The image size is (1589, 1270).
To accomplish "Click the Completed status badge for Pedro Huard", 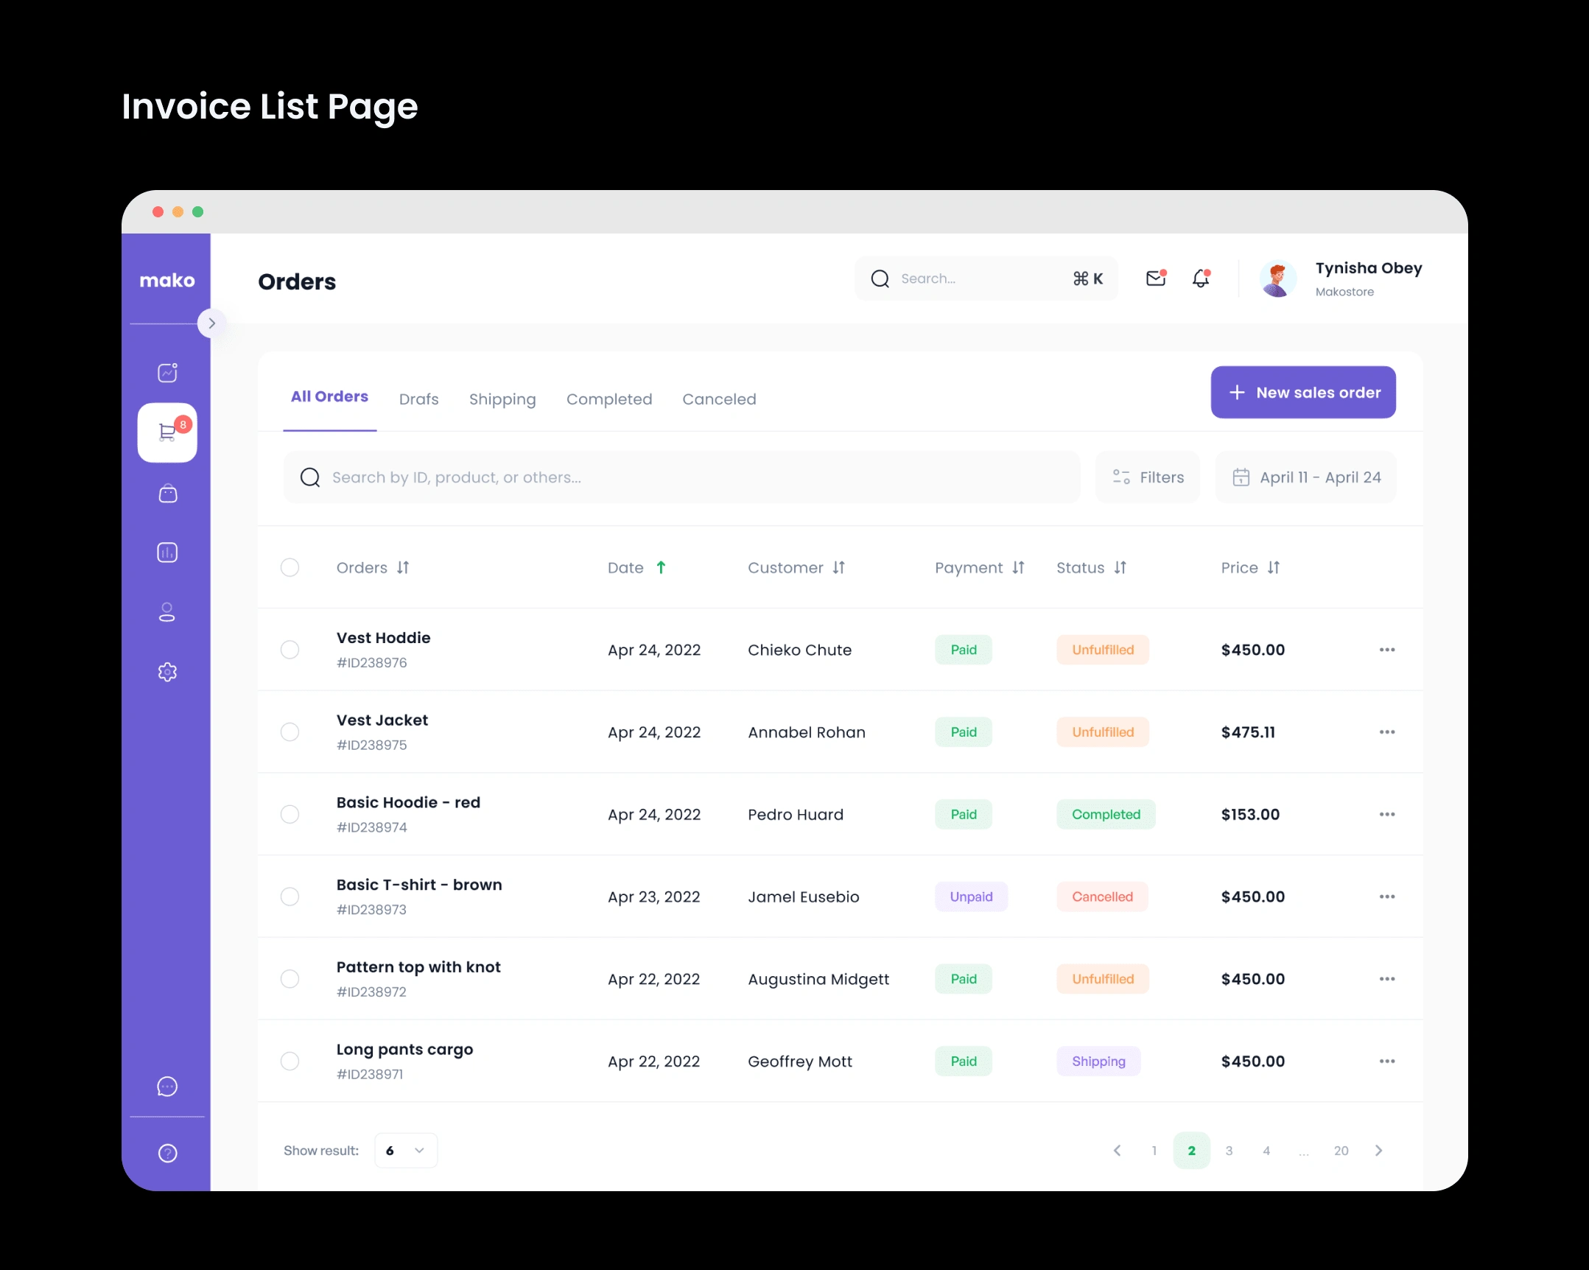I will point(1106,815).
